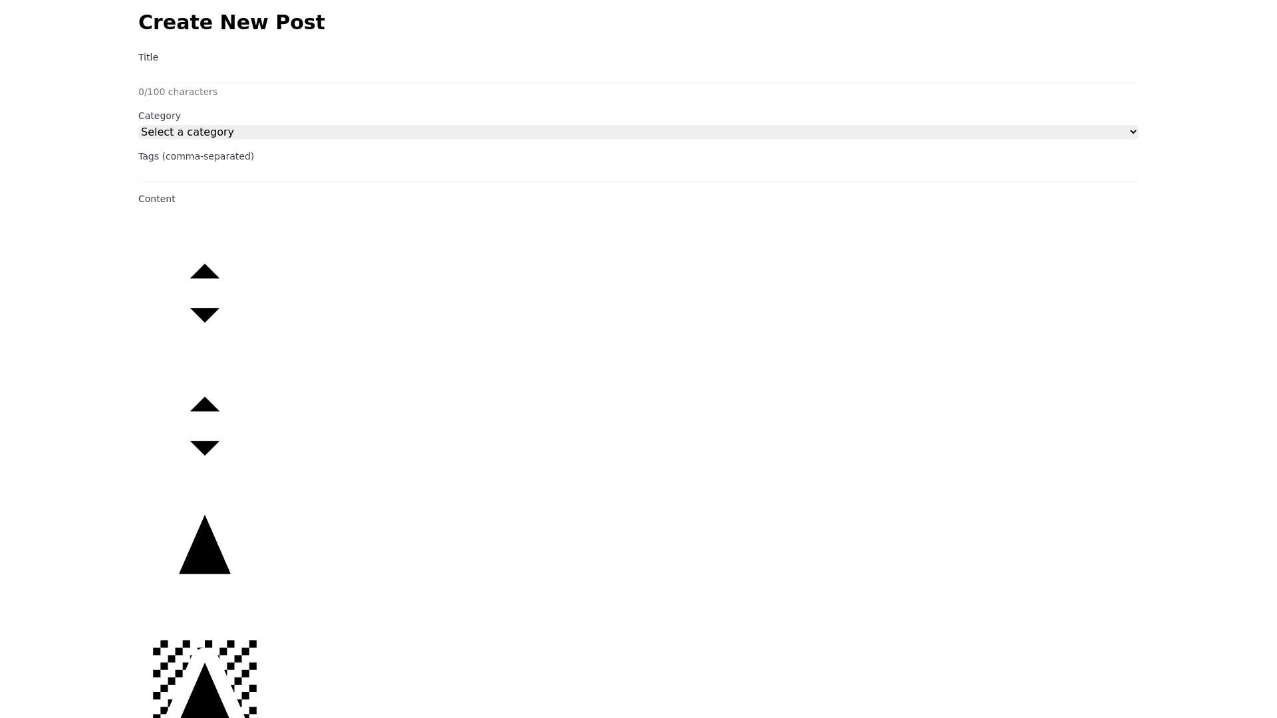The height and width of the screenshot is (718, 1277).
Task: Open the Category dropdown
Action: (638, 132)
